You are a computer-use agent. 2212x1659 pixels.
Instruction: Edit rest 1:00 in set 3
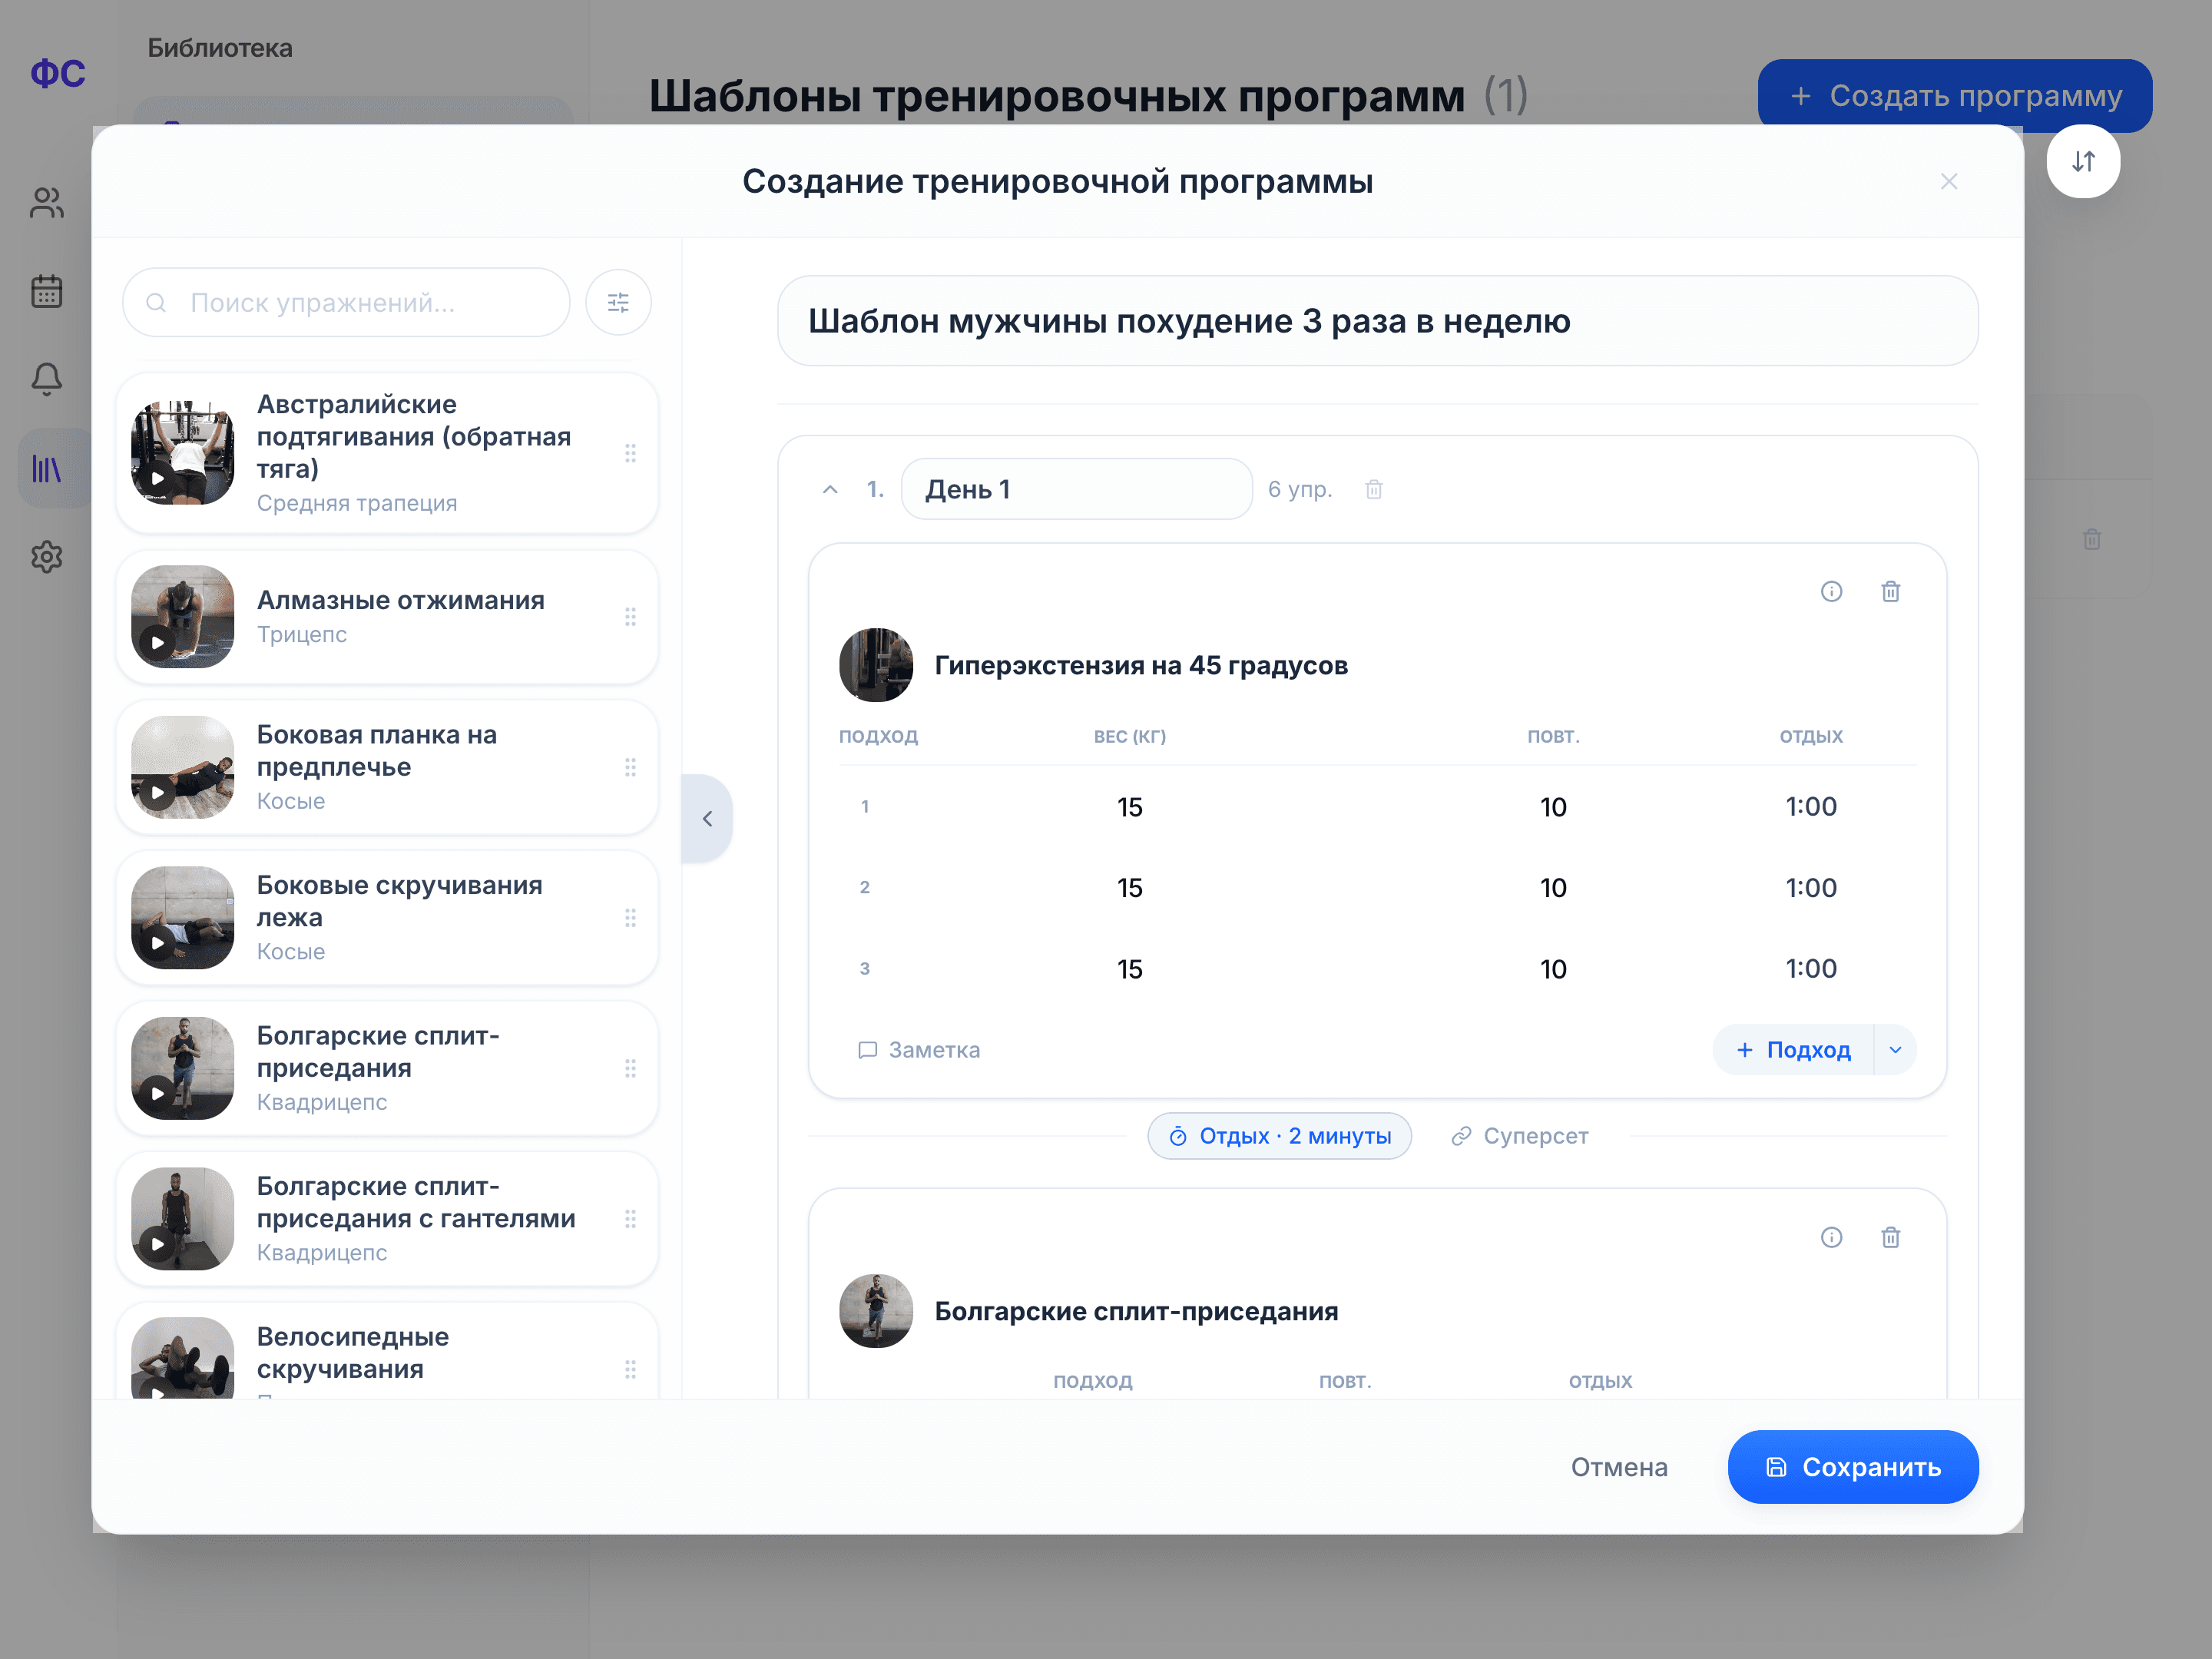pyautogui.click(x=1810, y=968)
